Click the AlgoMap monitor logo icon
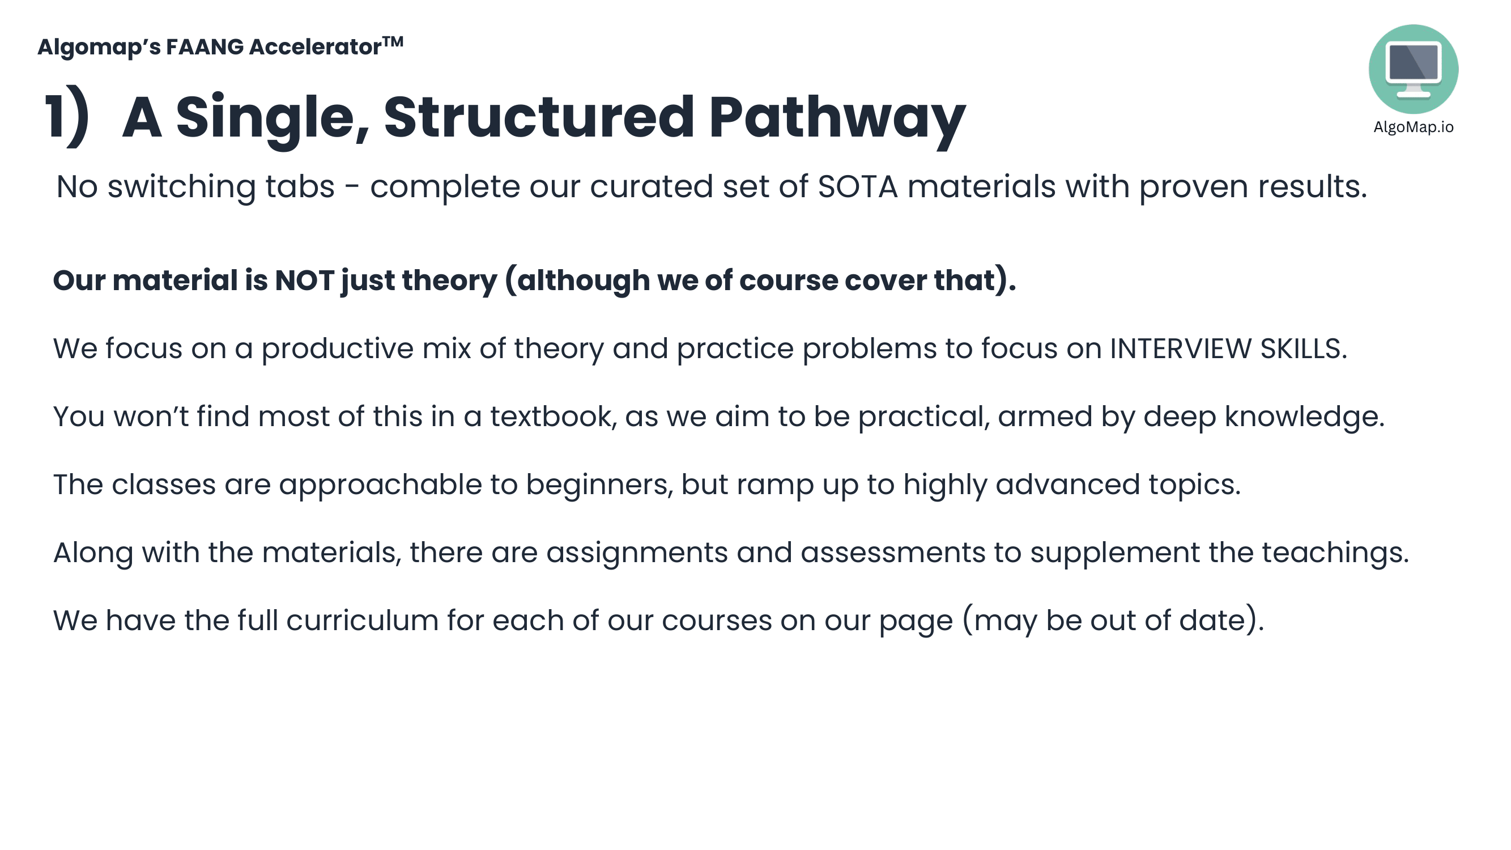Screen dimensions: 1511x850 click(1412, 68)
